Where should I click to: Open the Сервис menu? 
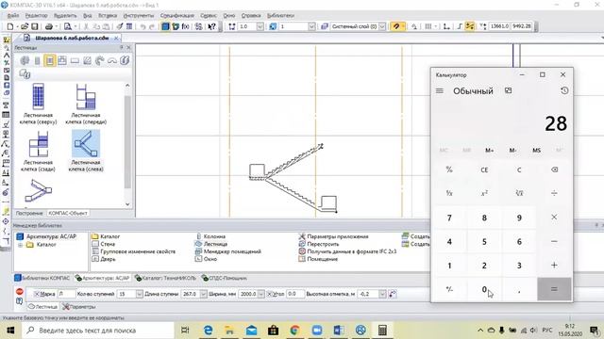click(209, 16)
